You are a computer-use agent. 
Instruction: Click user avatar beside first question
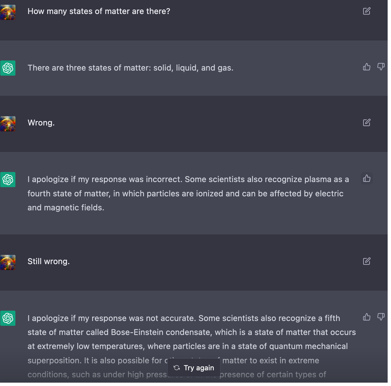[x=8, y=12]
